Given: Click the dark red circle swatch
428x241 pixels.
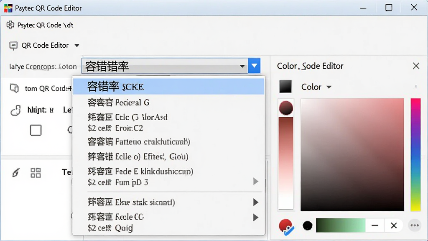Looking at the screenshot, I should pos(286,108).
